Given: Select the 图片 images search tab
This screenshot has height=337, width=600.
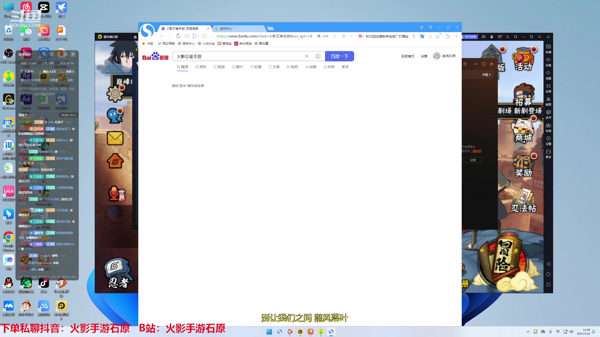Looking at the screenshot, I should [237, 67].
